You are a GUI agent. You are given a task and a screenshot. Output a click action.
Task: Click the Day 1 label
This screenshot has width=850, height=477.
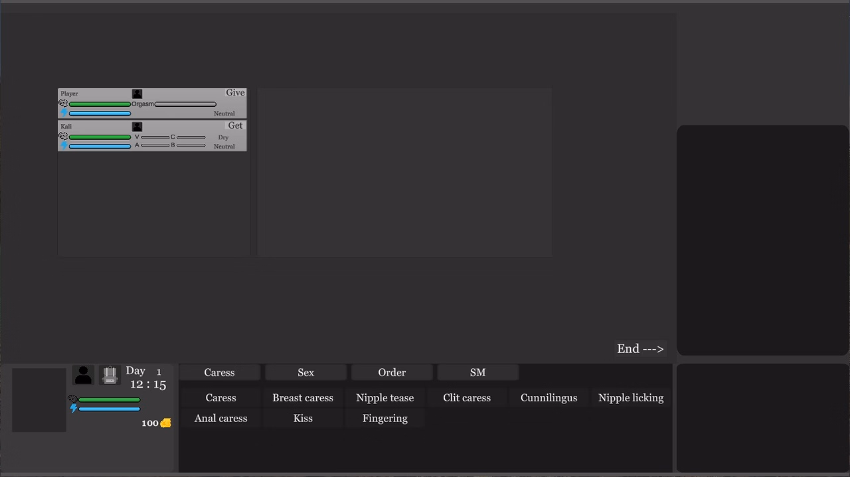[143, 372]
